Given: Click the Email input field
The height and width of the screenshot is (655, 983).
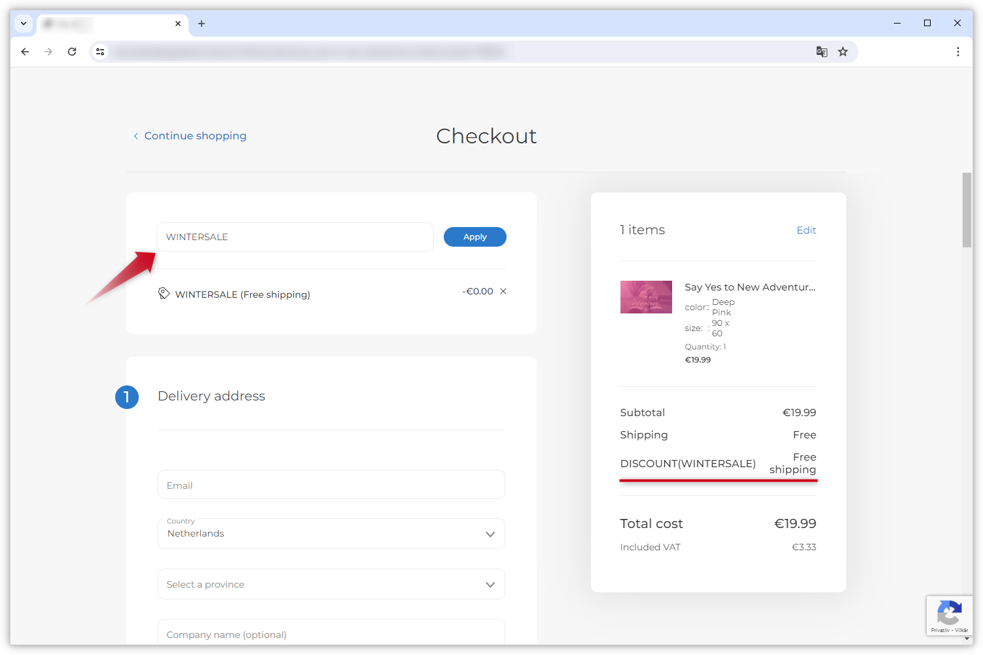Looking at the screenshot, I should [331, 484].
